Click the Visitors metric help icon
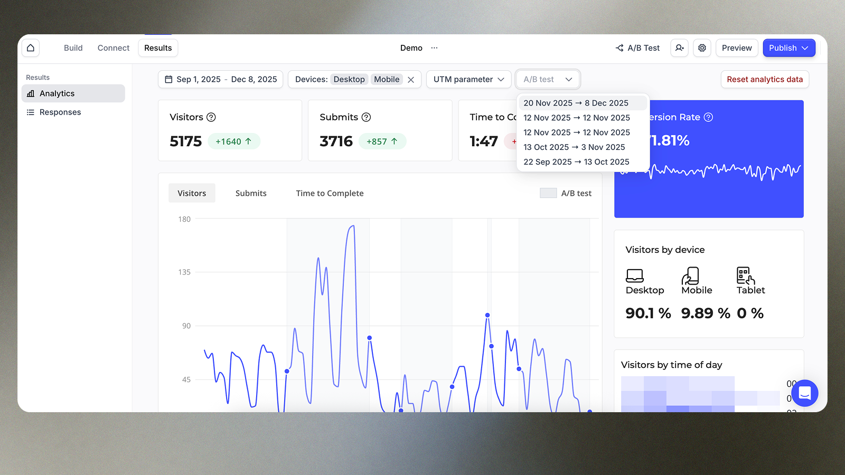The height and width of the screenshot is (475, 845). tap(212, 117)
